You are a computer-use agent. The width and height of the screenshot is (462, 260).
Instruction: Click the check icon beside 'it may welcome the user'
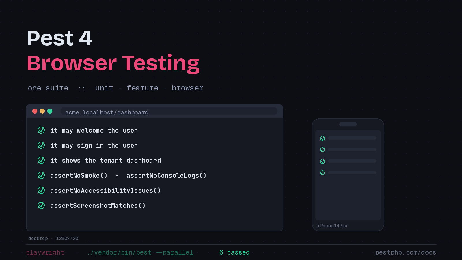[41, 130]
